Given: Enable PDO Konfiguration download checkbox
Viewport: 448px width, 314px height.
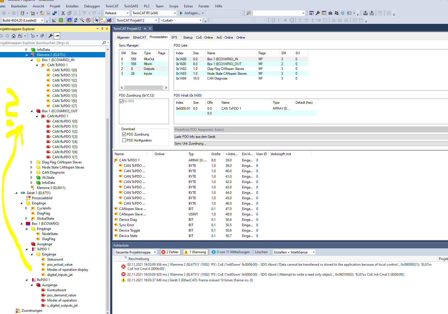Looking at the screenshot, I should (x=124, y=140).
